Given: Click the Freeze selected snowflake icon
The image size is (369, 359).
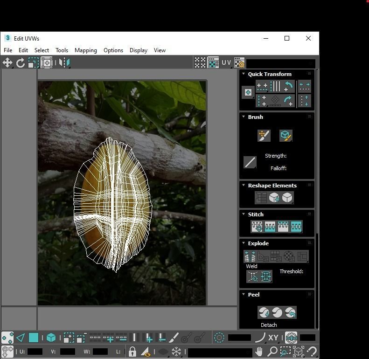Looking at the screenshot, I should tap(176, 352).
